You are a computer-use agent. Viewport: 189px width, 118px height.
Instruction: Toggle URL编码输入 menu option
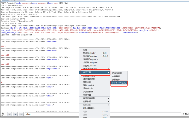pyautogui.click(x=94, y=108)
